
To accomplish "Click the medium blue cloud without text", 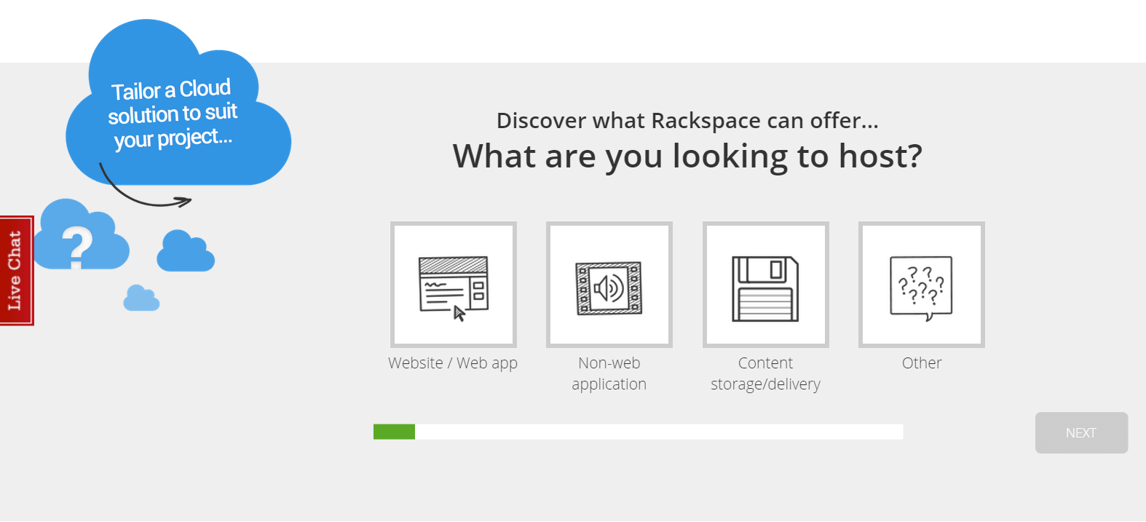I will pos(186,253).
